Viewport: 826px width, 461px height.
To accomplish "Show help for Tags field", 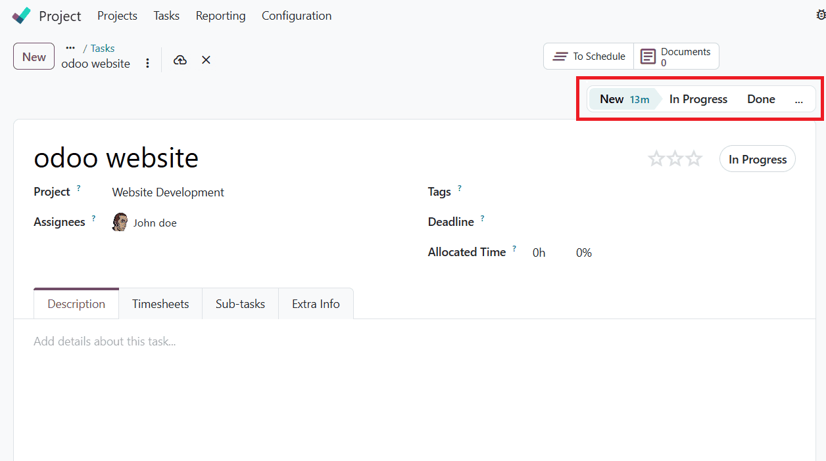I will pos(459,188).
